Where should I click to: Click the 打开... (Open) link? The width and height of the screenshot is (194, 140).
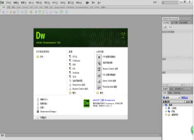[42, 57]
